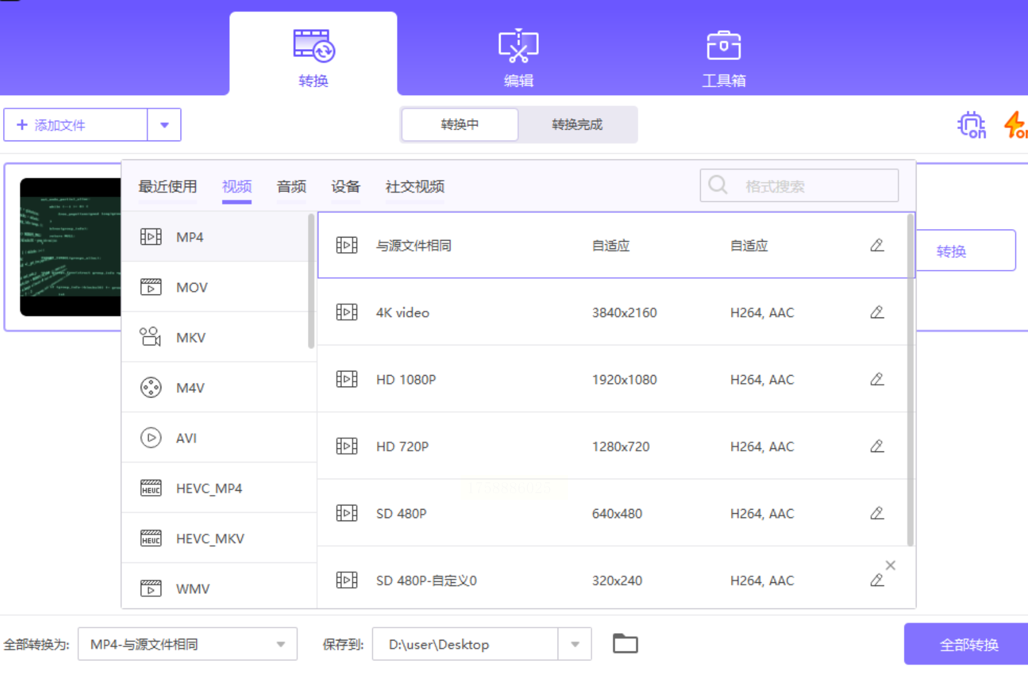This screenshot has height=675, width=1028.
Task: Toggle the GPU acceleration chip icon
Action: (x=970, y=125)
